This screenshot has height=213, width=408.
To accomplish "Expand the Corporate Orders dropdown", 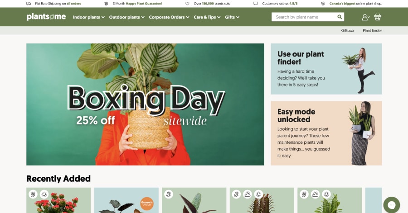I will coord(169,17).
